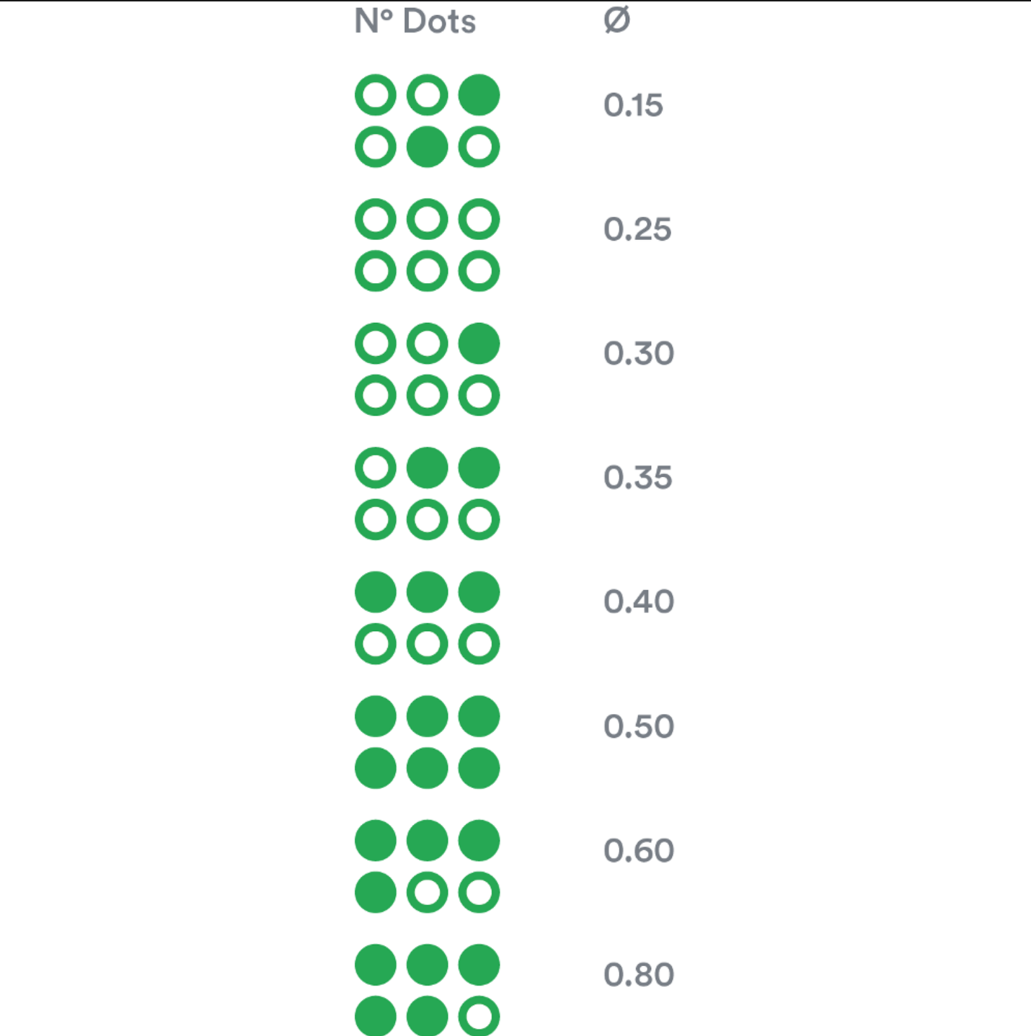Click the hollow top-left dot in the 0.35 group
Viewport: 1031px width, 1036px height.
click(376, 468)
